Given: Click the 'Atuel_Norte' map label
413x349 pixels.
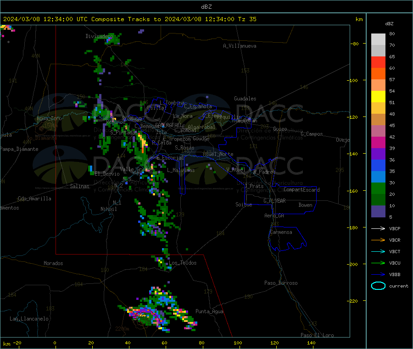Looking at the screenshot, I should click(x=218, y=154).
